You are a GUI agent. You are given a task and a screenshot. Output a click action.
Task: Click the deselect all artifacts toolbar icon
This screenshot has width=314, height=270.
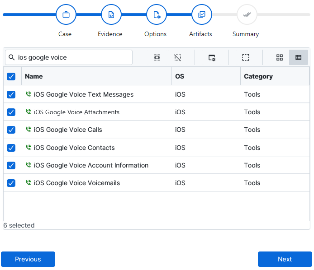(x=178, y=57)
